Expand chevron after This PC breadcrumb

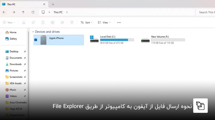point(67,12)
